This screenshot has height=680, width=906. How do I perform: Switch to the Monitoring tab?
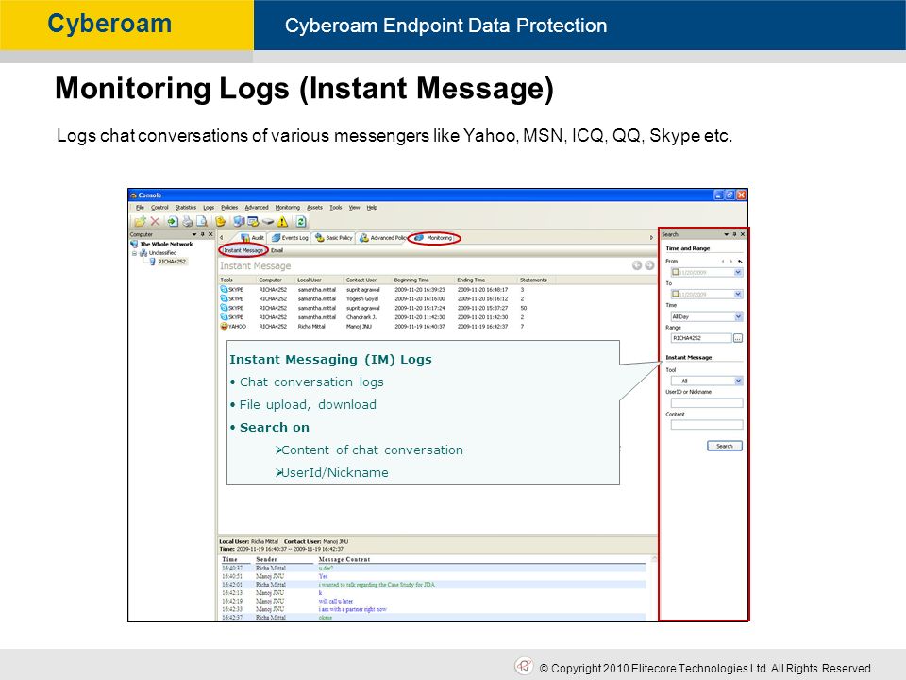434,238
